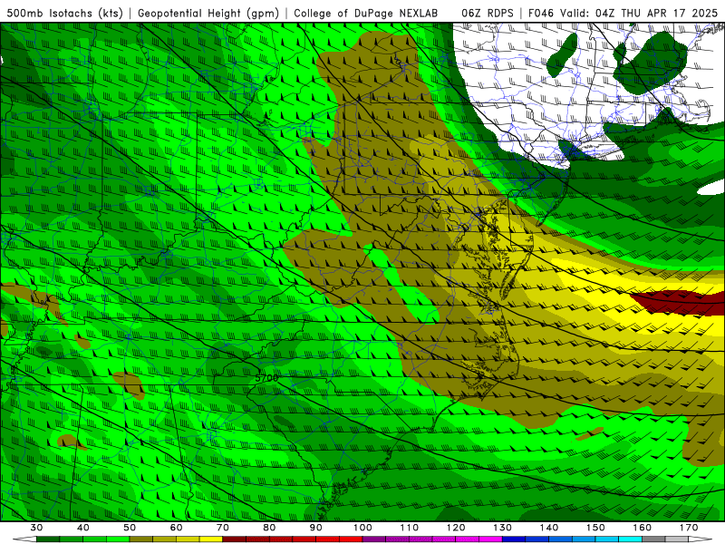Click the '120' value on the color scale
Screen dimensions: 725x544
(x=456, y=528)
